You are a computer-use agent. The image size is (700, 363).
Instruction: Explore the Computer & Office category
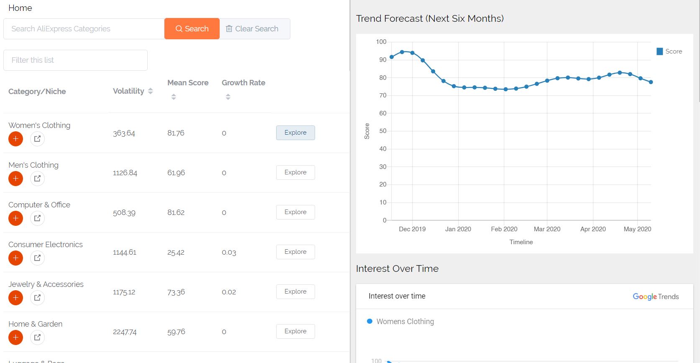pos(295,212)
